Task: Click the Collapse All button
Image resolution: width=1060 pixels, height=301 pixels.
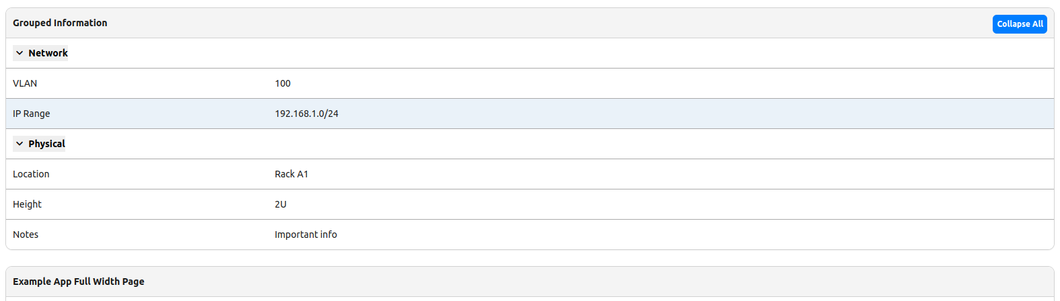Action: click(x=1019, y=24)
